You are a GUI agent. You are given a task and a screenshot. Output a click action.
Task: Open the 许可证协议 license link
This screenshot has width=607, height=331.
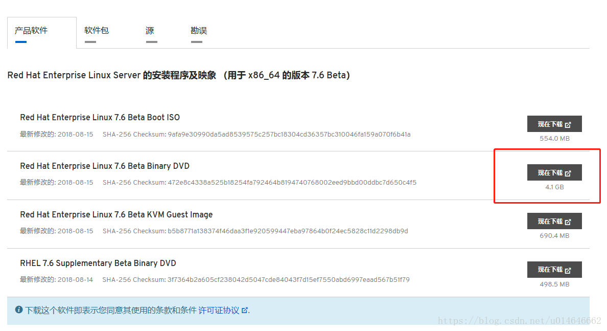(x=219, y=311)
